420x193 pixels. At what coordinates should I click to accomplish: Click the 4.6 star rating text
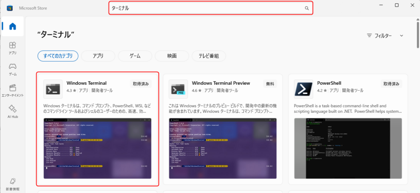pos(196,91)
